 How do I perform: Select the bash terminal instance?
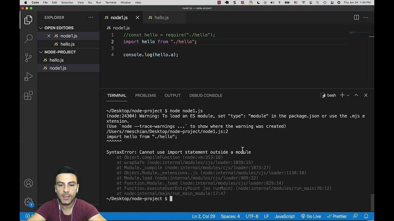pos(328,95)
